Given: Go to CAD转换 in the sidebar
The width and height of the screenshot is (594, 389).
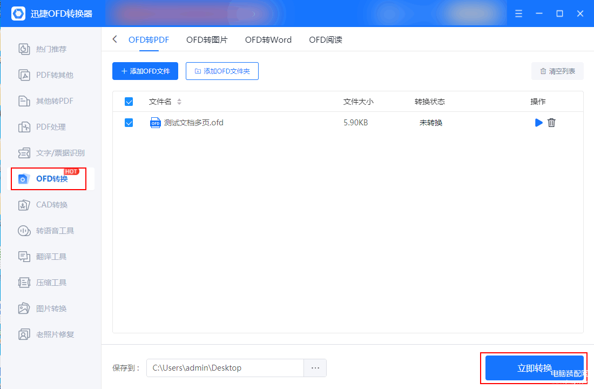Looking at the screenshot, I should click(x=51, y=205).
